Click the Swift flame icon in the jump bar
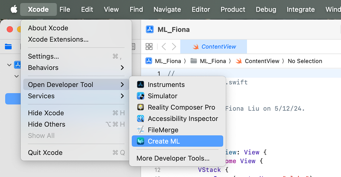 point(238,61)
